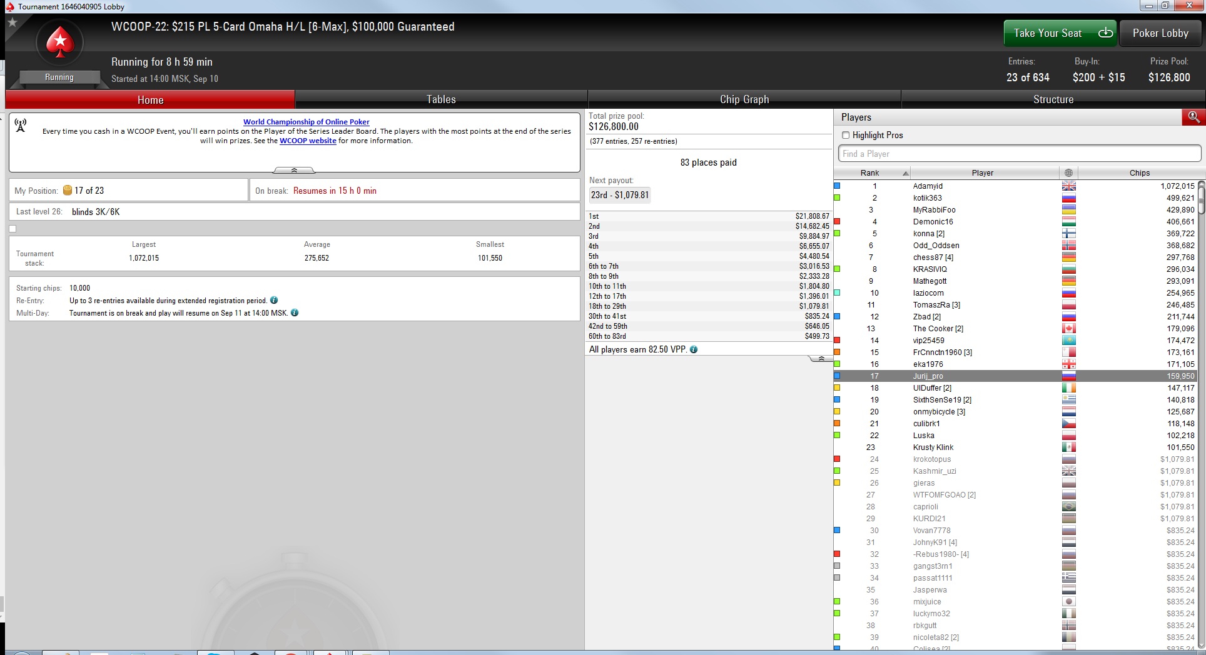Click the Bulgarian flag beside KRASIVIQ
Viewport: 1206px width, 655px height.
(1069, 269)
